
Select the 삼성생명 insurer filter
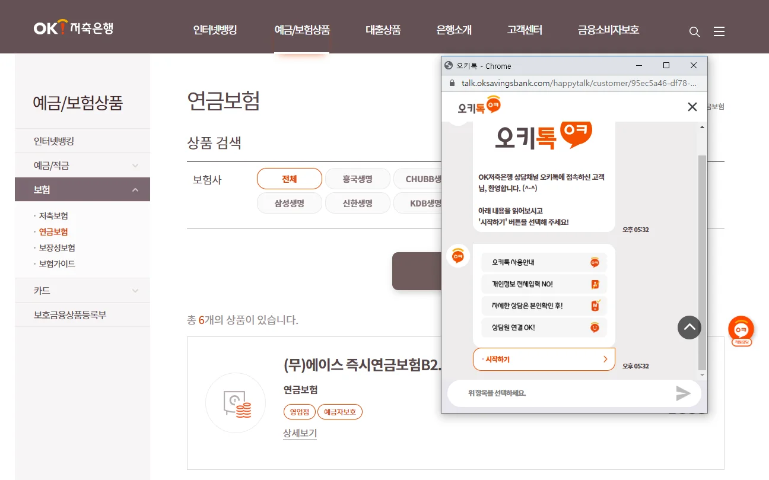[x=289, y=202]
